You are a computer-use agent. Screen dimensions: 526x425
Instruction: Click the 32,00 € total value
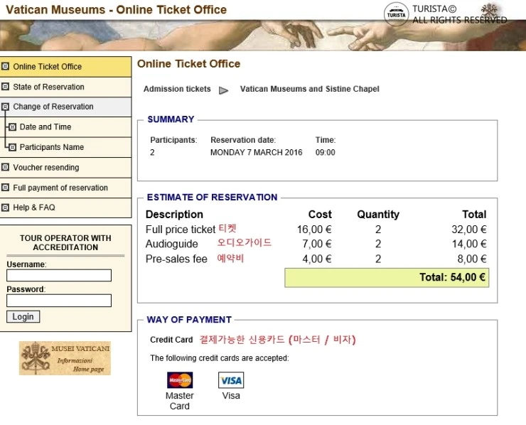(469, 230)
